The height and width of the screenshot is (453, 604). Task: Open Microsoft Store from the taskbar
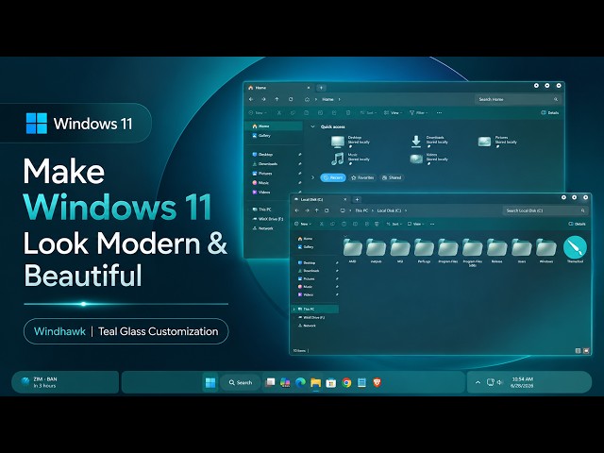(x=331, y=382)
